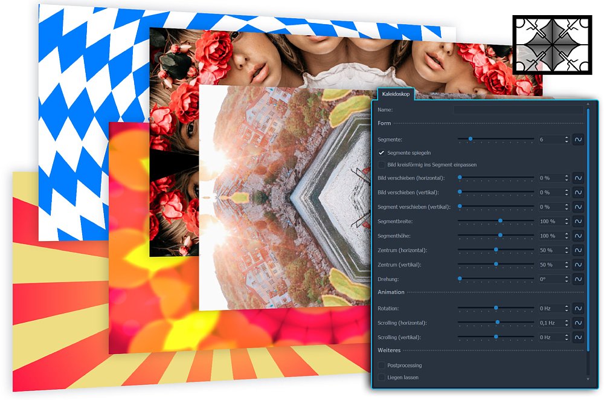Uncheck Segmente spiegeln
Image resolution: width=604 pixels, height=400 pixels.
[381, 153]
